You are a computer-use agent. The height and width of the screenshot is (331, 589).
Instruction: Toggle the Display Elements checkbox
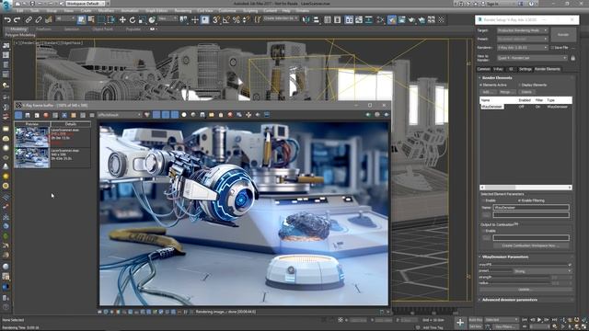point(520,86)
